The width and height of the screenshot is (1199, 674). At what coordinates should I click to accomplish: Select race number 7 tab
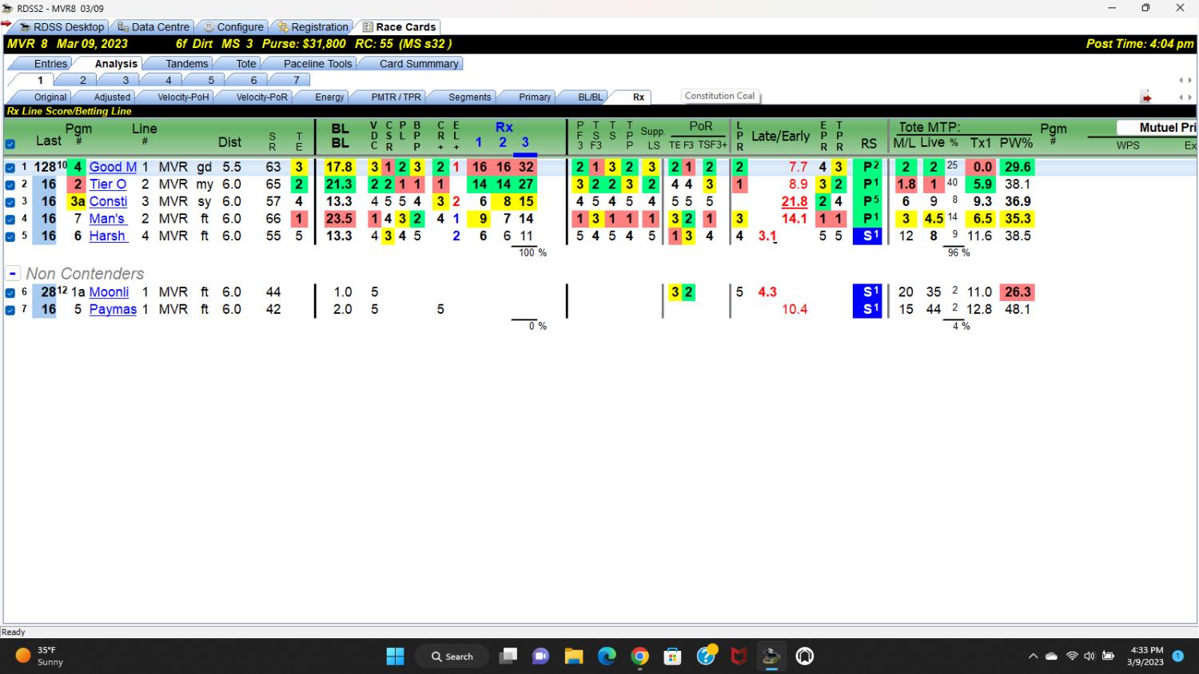pos(296,80)
